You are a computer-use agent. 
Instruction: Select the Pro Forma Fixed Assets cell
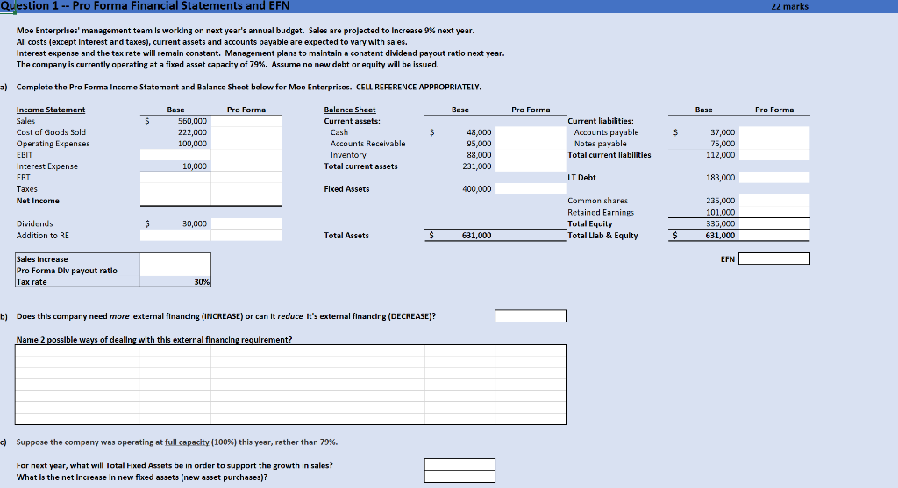531,188
